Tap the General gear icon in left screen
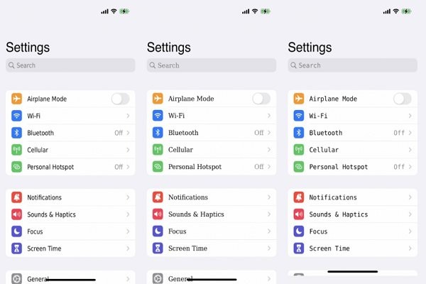This screenshot has width=426, height=284. 16,279
